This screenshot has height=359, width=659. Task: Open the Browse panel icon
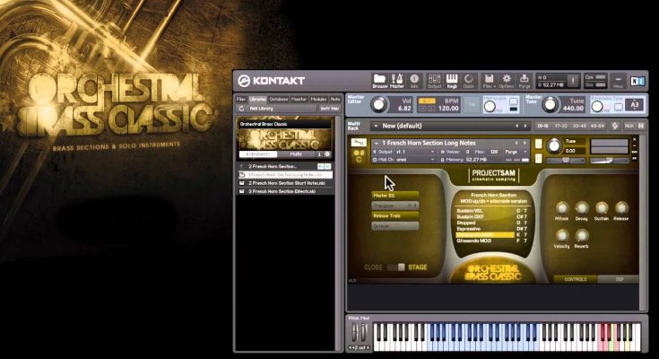pyautogui.click(x=380, y=81)
